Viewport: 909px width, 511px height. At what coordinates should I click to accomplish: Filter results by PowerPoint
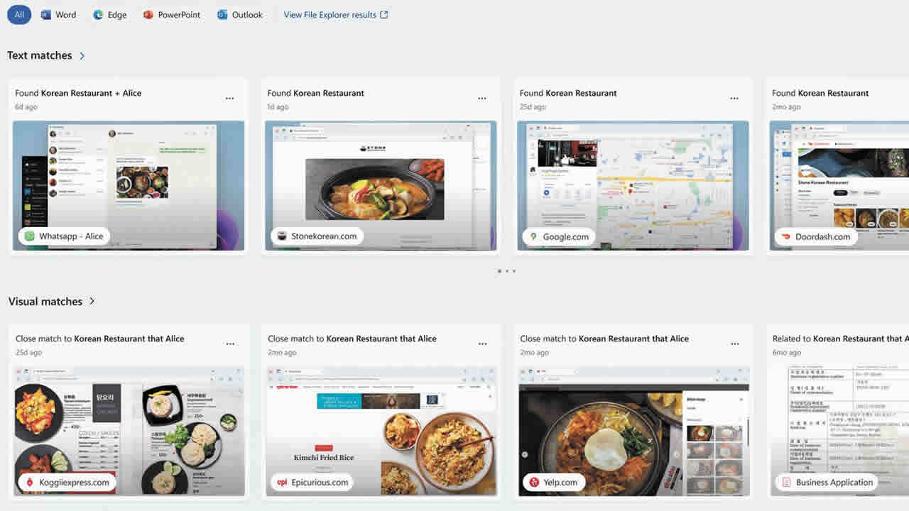172,15
